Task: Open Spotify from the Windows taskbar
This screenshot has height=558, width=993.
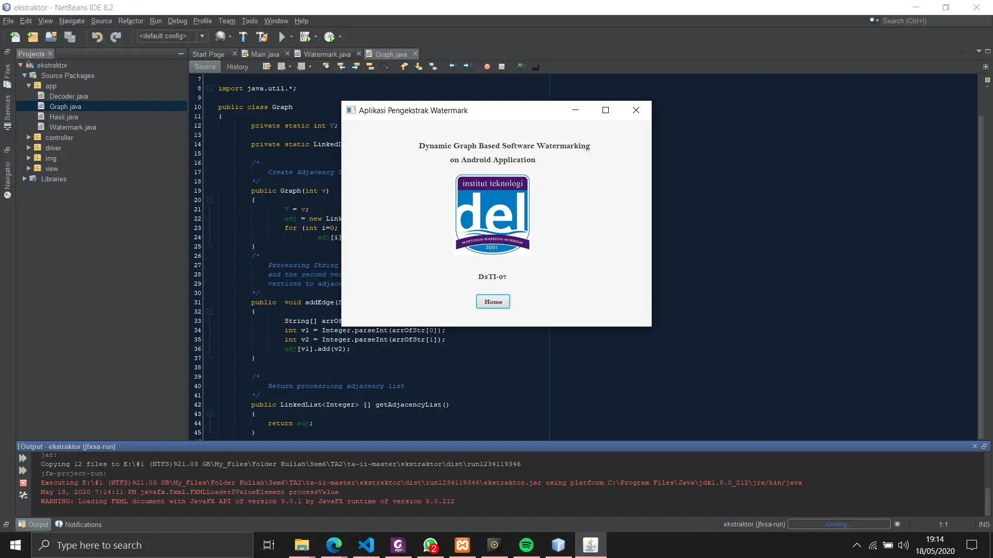Action: (526, 545)
